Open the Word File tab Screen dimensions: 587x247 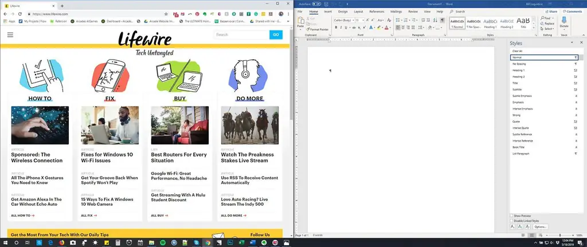pyautogui.click(x=300, y=11)
